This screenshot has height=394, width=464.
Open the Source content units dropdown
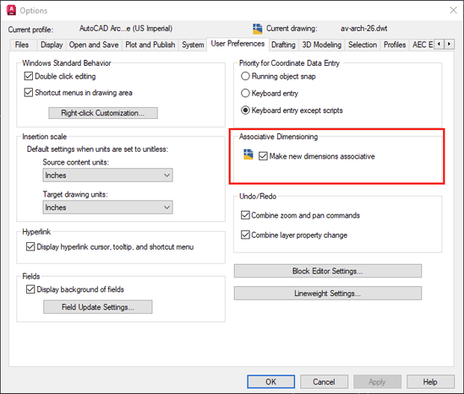click(107, 175)
